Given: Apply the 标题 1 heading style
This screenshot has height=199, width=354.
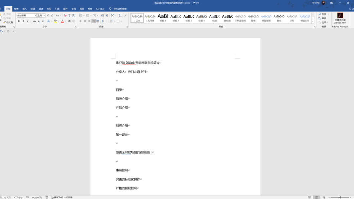Looking at the screenshot, I should coord(163,18).
